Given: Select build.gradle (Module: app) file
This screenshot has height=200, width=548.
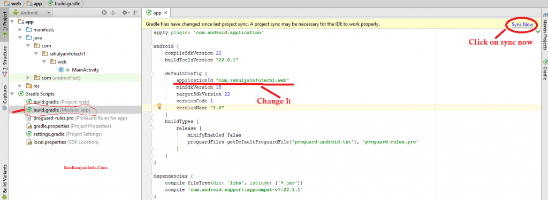Looking at the screenshot, I should point(62,110).
